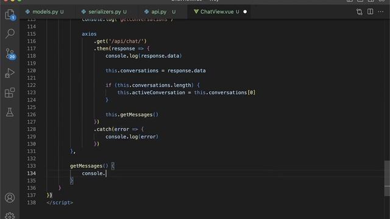
Task: Click the if (this.conversations.length) line
Action: [152, 85]
